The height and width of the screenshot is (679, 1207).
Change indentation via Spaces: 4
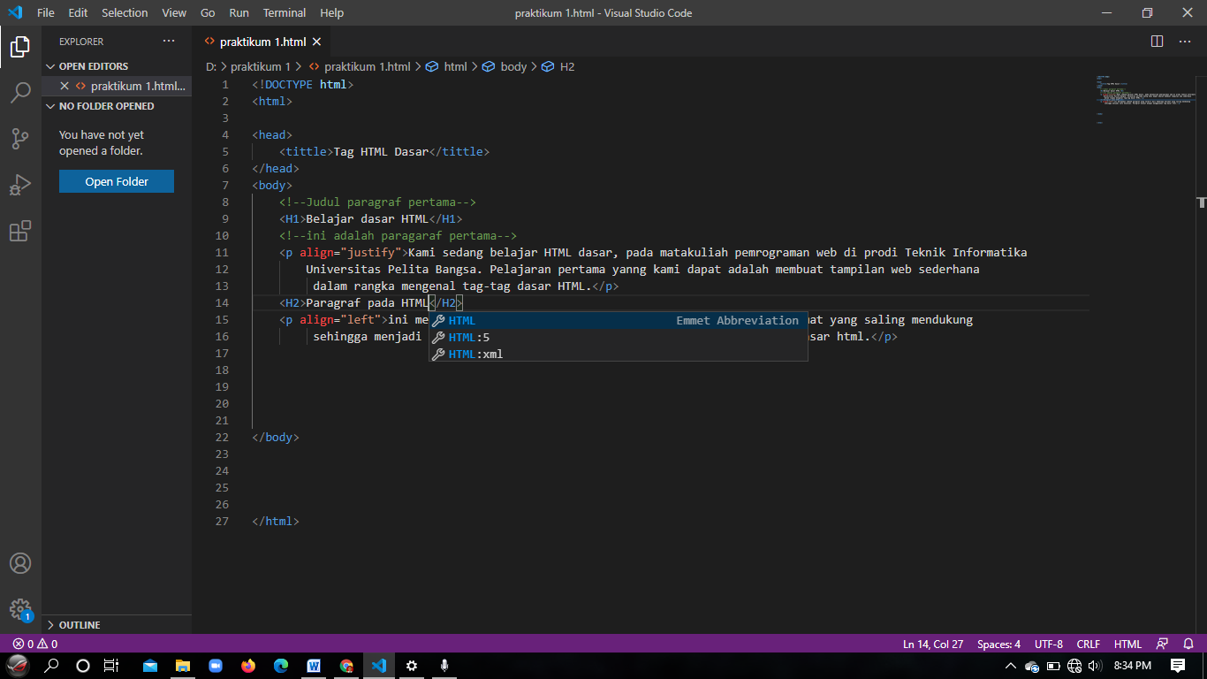[998, 644]
